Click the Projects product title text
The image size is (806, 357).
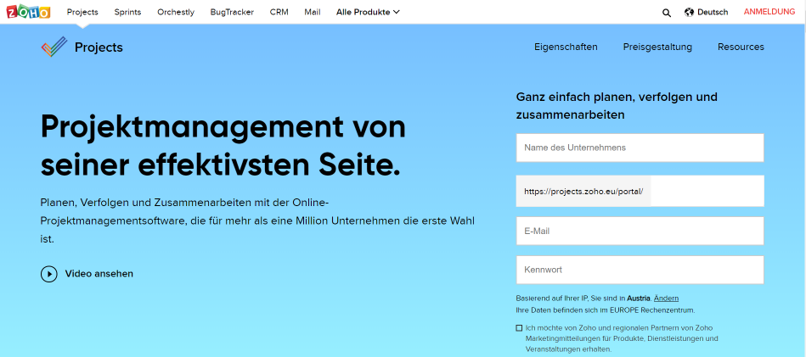(x=99, y=47)
